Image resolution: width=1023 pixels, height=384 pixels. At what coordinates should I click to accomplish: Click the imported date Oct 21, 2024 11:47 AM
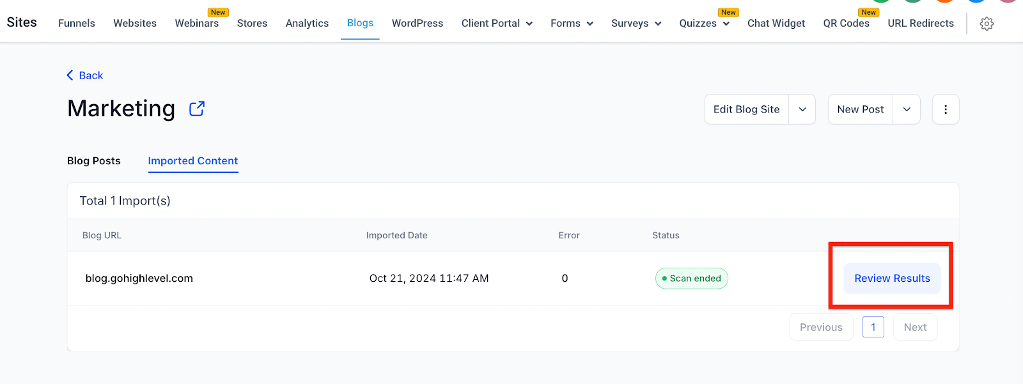(429, 279)
